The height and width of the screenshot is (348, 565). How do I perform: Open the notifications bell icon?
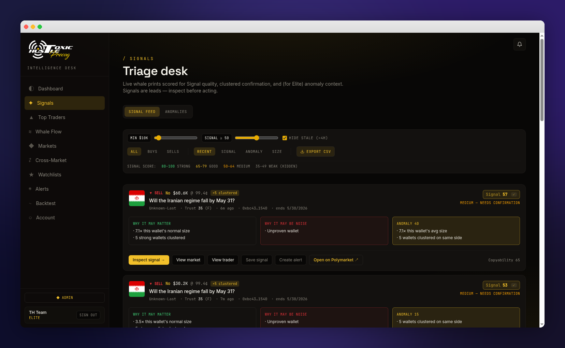(519, 44)
